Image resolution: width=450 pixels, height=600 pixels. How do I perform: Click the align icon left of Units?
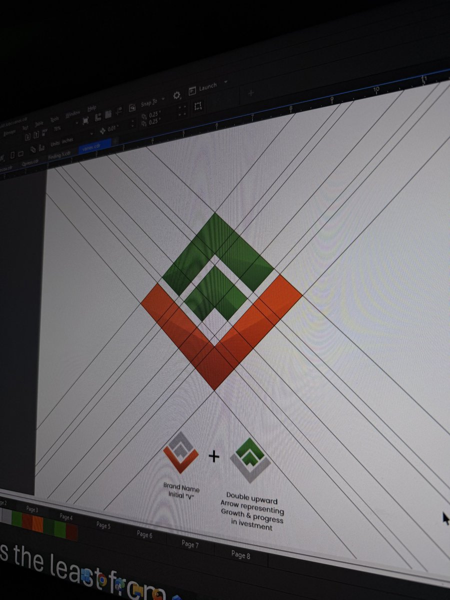[41, 148]
